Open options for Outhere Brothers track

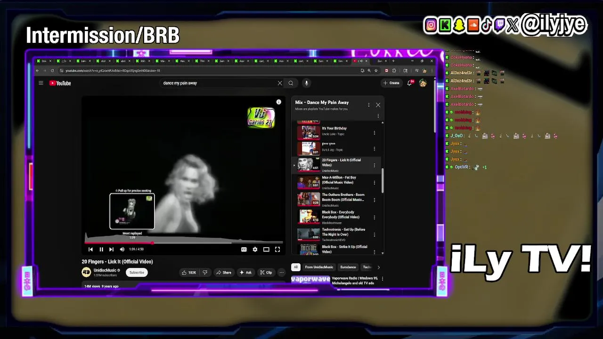(x=375, y=200)
